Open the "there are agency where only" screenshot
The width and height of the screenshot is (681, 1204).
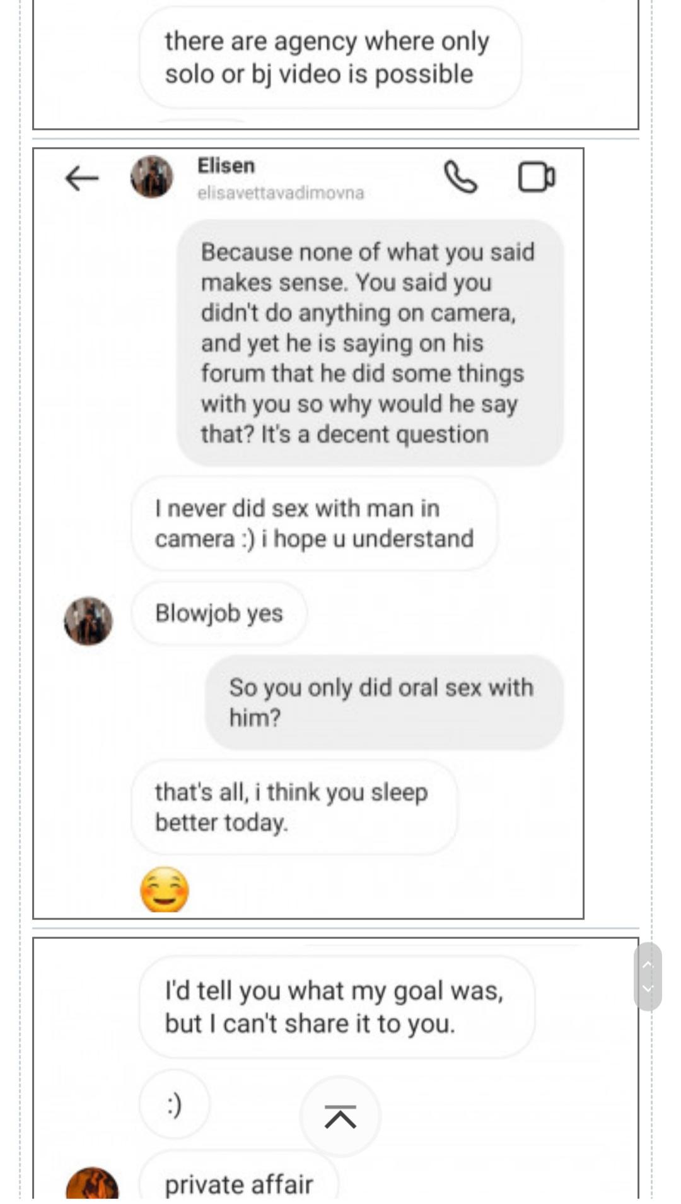coord(334,63)
